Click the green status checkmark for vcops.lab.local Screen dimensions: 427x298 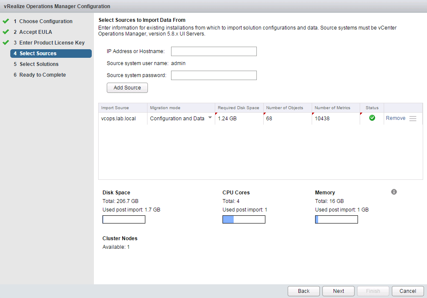pos(372,118)
